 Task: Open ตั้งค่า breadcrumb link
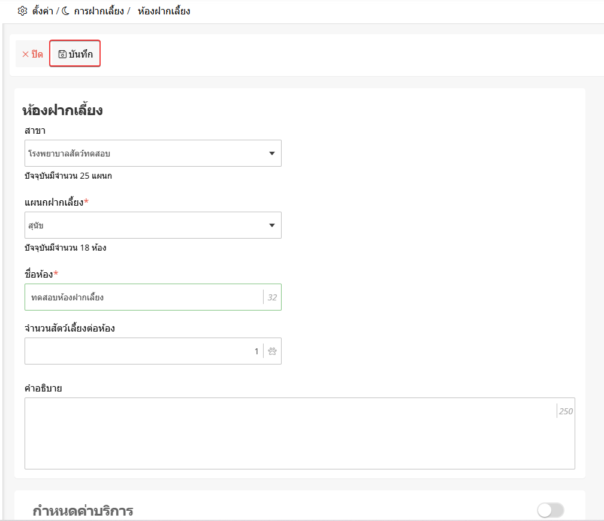[43, 11]
